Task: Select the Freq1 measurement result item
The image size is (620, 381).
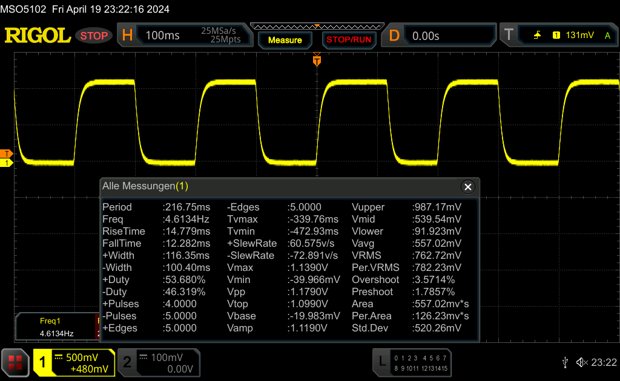Action: 56,327
